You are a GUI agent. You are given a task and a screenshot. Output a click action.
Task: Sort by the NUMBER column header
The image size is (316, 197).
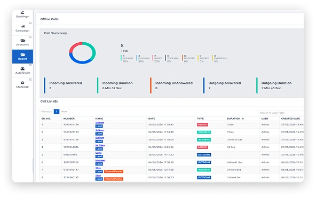point(69,119)
